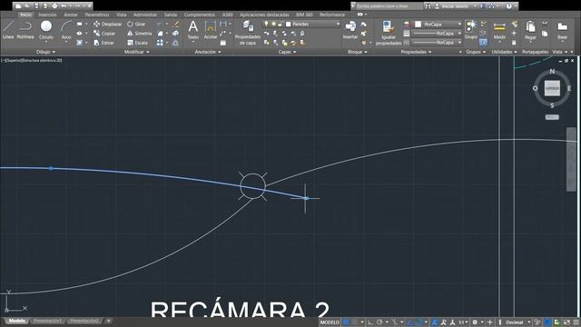Open Propiedades de capa manager
Screen dimensions: 581x327
click(248, 33)
